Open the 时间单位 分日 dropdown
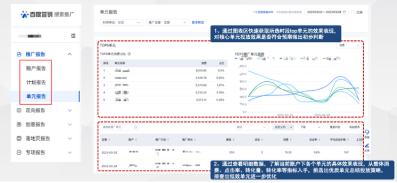397x183 pixels. [121, 23]
